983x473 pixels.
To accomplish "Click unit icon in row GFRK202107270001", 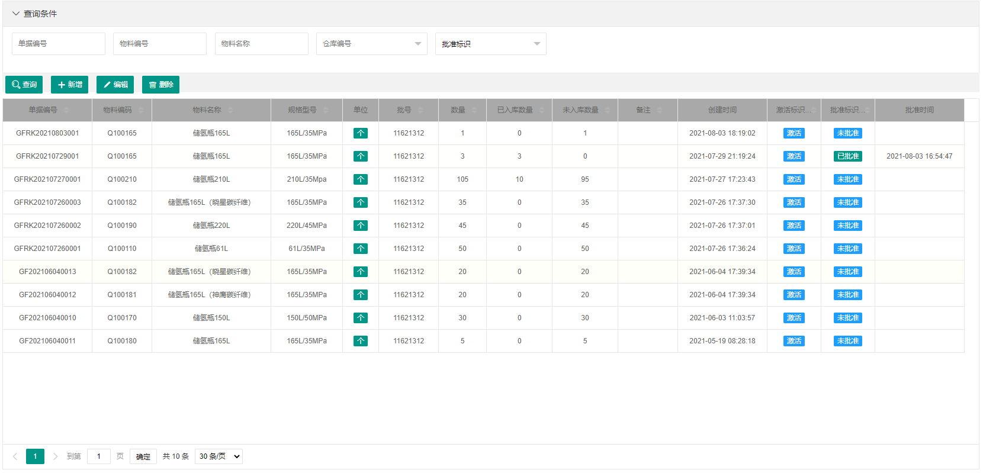I will [x=361, y=179].
